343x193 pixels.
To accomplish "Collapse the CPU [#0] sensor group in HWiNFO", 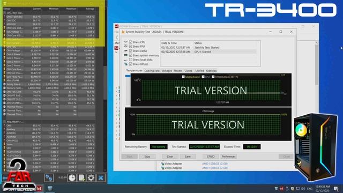I will point(5,13).
